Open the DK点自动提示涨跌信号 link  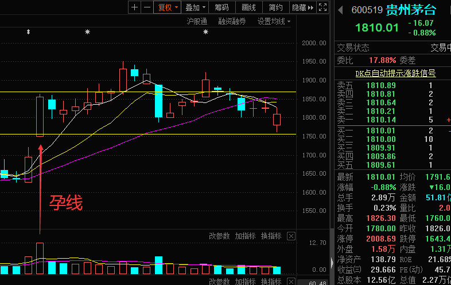point(395,73)
